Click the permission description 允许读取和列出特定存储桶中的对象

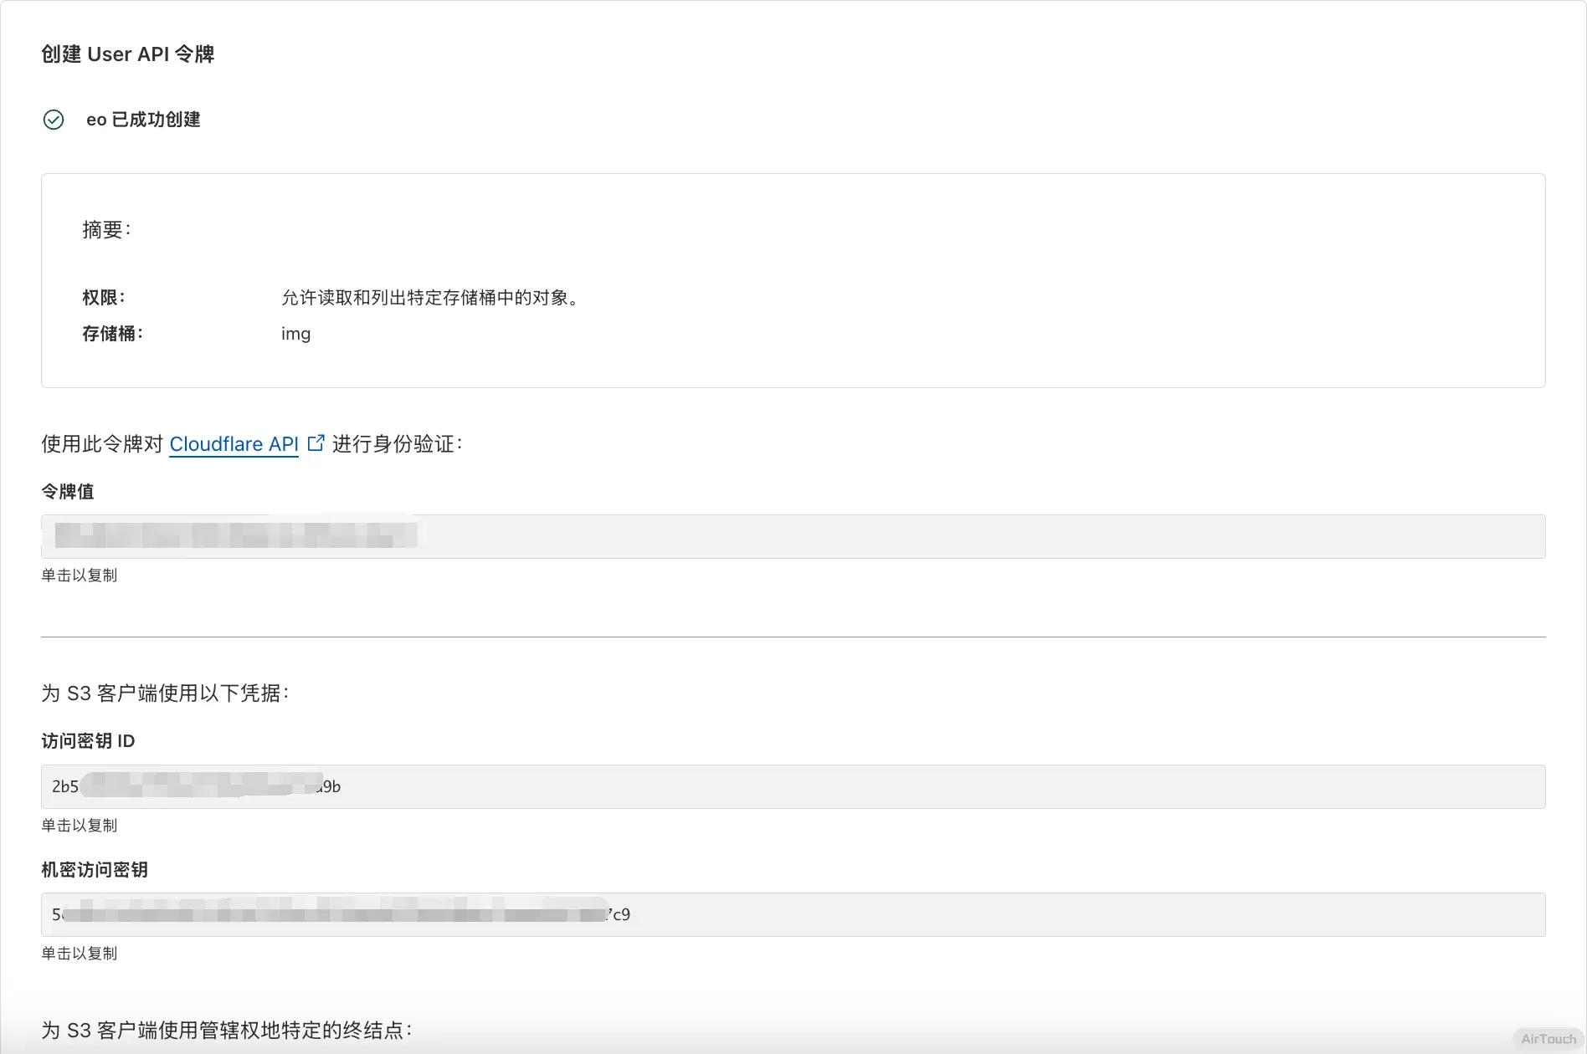pyautogui.click(x=431, y=298)
